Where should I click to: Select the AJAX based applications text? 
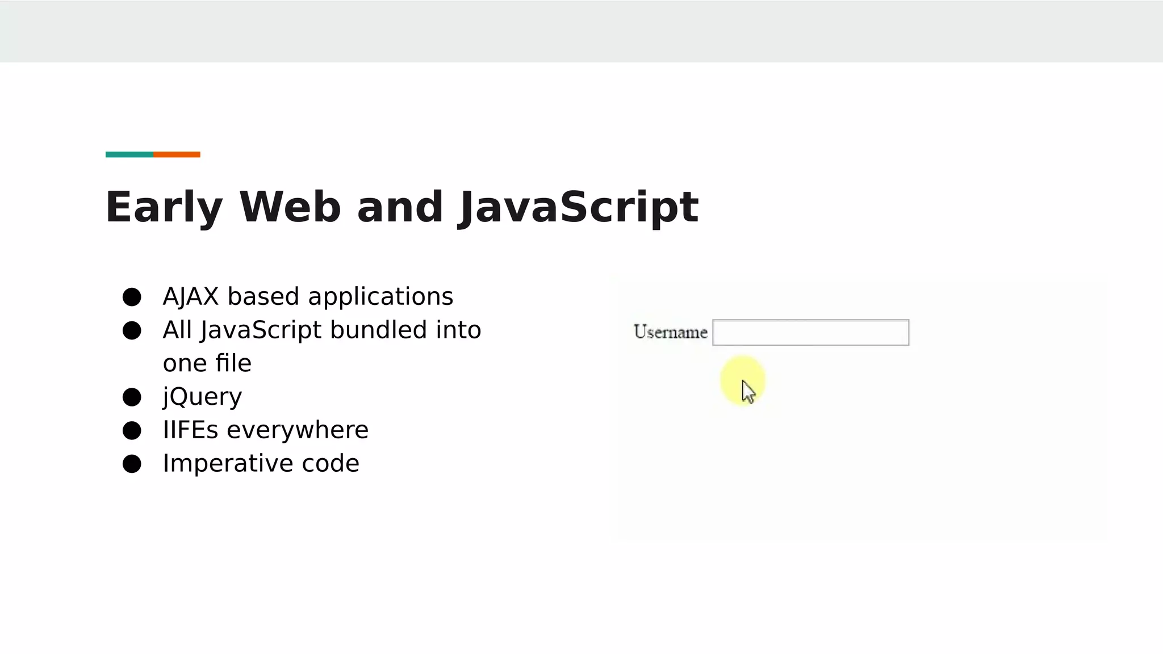(308, 296)
